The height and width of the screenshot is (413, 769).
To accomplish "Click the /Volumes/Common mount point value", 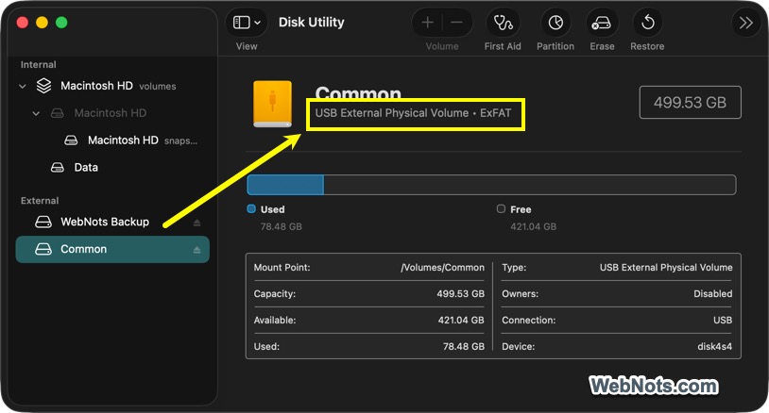I will tap(442, 268).
